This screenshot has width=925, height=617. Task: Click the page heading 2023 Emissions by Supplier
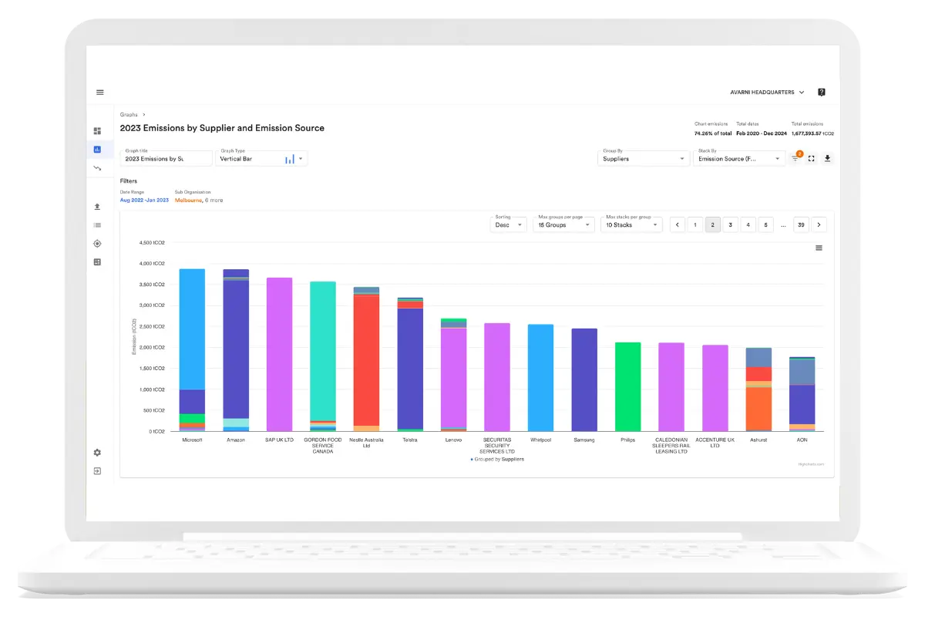[x=222, y=128]
